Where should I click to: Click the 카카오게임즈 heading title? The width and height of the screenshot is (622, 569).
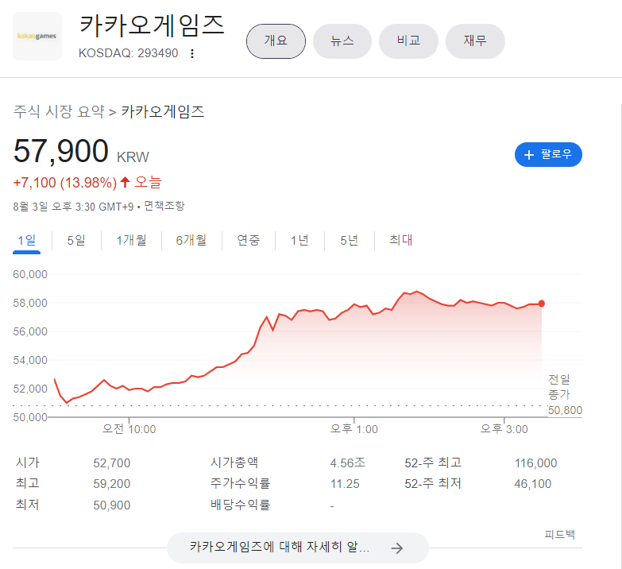pyautogui.click(x=152, y=25)
